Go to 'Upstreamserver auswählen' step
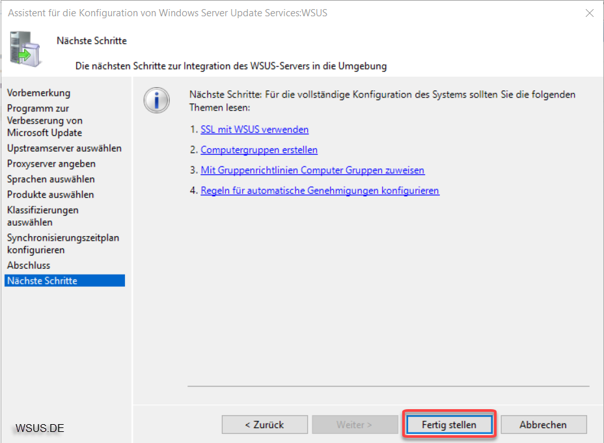 pyautogui.click(x=64, y=148)
